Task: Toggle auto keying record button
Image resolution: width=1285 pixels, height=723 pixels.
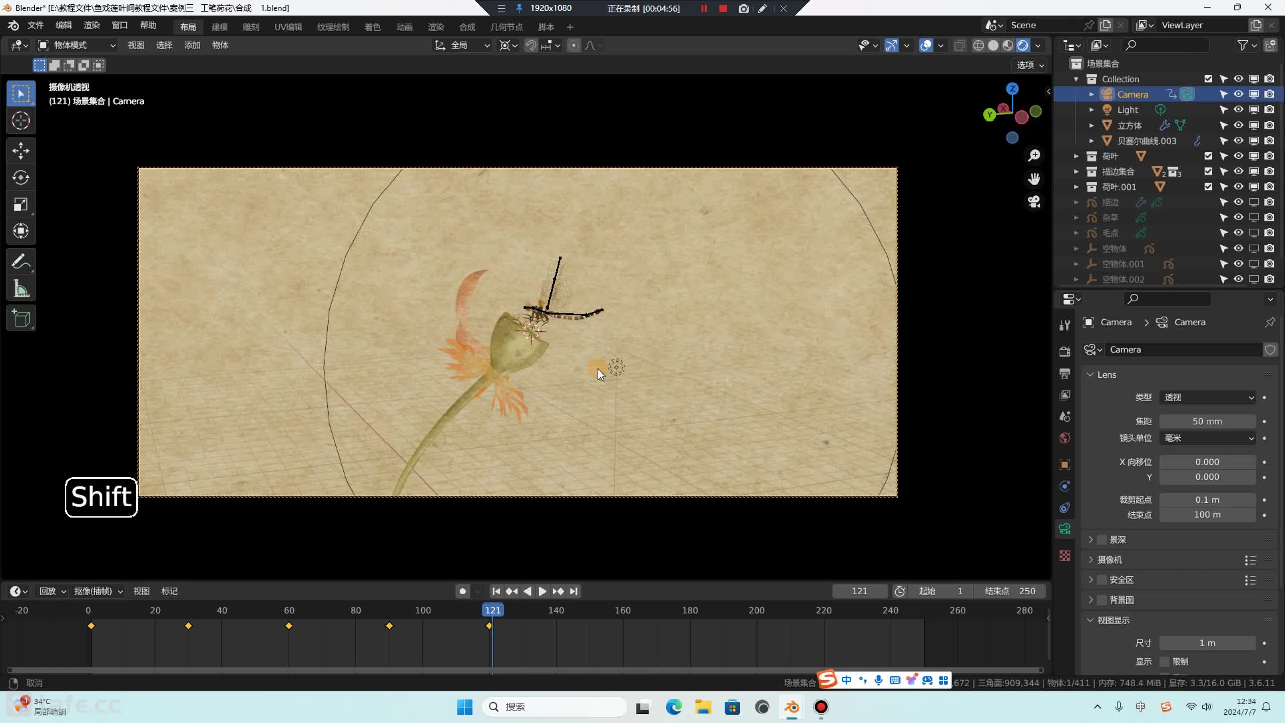Action: pos(462,591)
